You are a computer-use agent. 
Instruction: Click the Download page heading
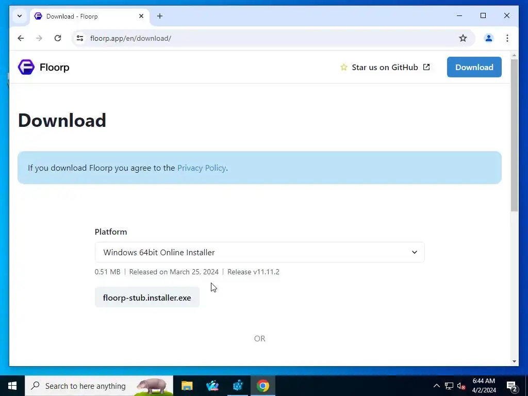[x=62, y=120]
